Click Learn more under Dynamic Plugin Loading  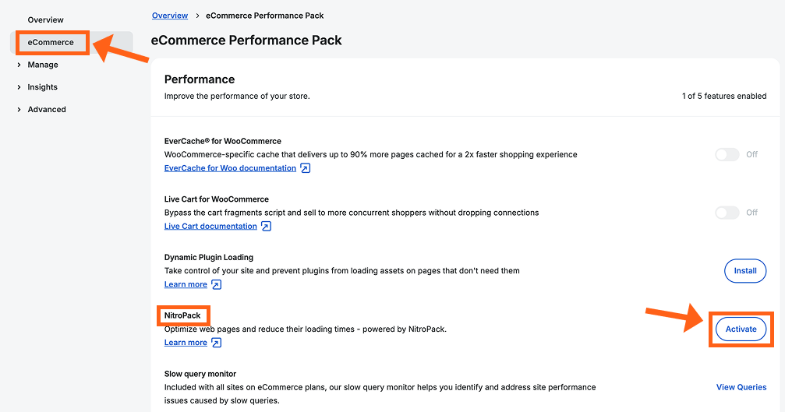[x=186, y=285]
